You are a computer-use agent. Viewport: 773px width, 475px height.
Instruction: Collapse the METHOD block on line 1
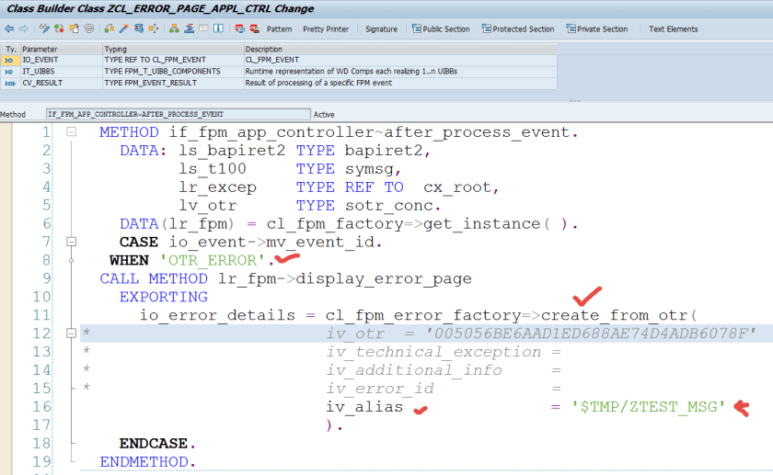click(x=71, y=132)
